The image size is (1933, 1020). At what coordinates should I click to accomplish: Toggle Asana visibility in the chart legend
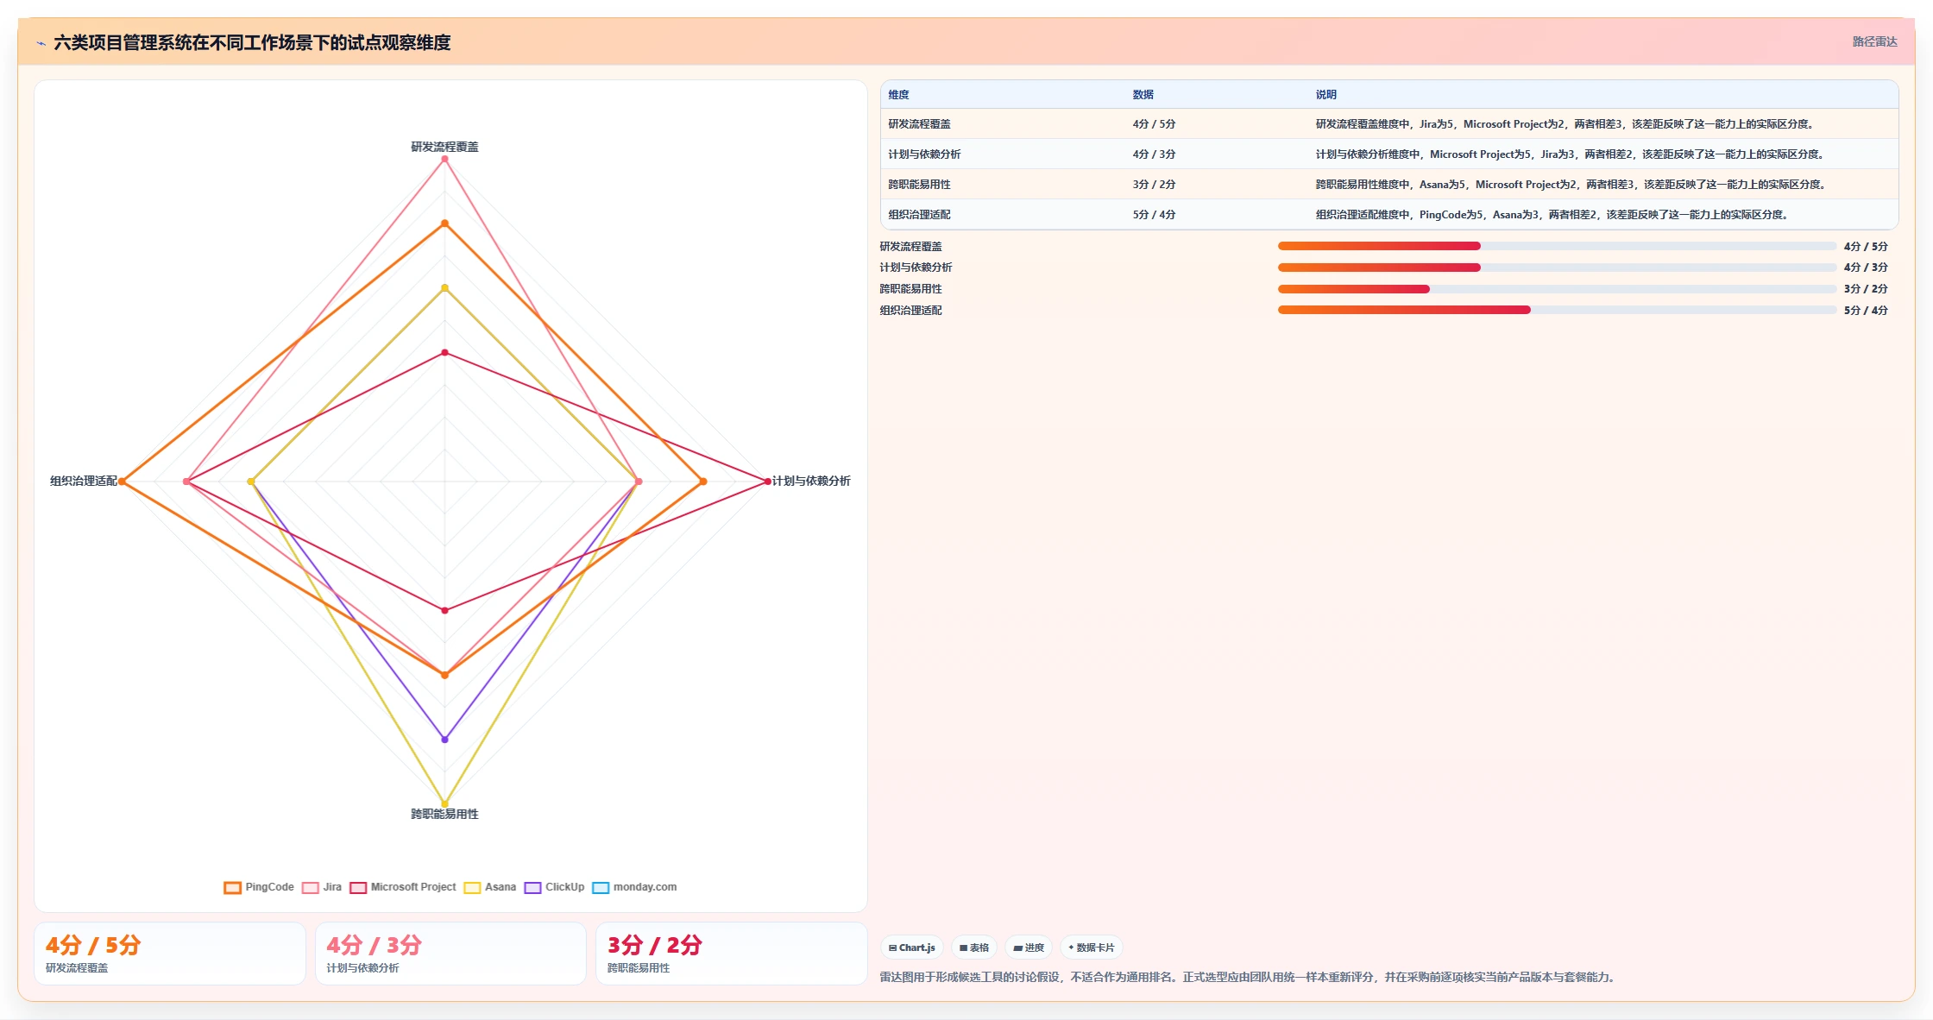490,887
